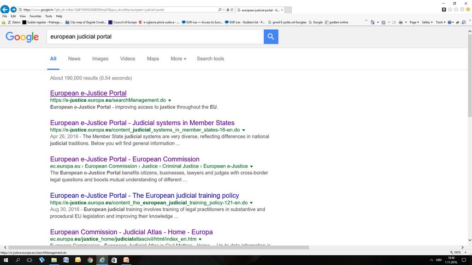Open File Explorer from taskbar
The width and height of the screenshot is (472, 265).
pos(54,260)
